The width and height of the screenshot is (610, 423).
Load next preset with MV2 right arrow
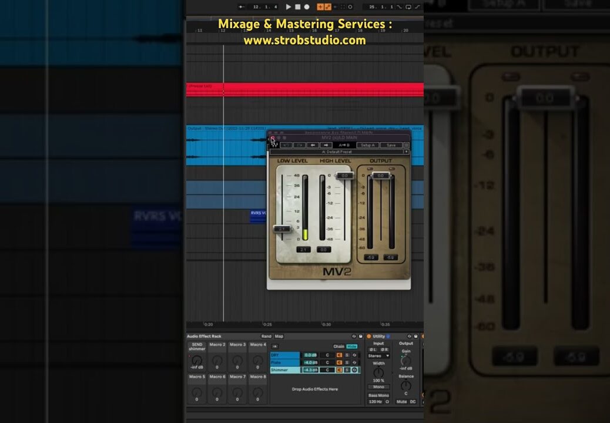(x=326, y=145)
